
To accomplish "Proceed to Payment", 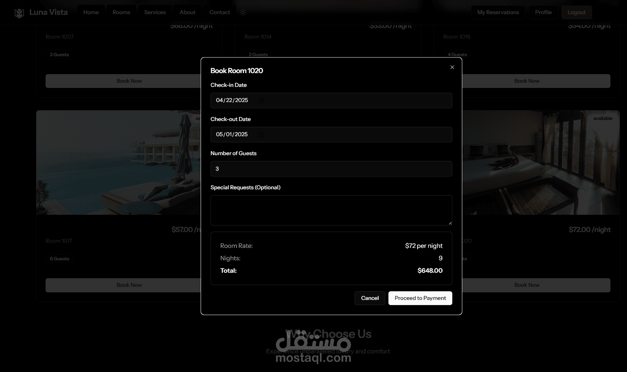I will tap(420, 298).
